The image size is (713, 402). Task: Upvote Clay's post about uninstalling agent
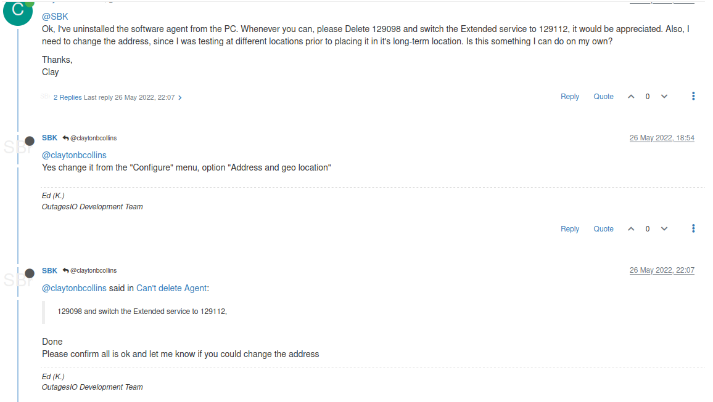coord(631,97)
